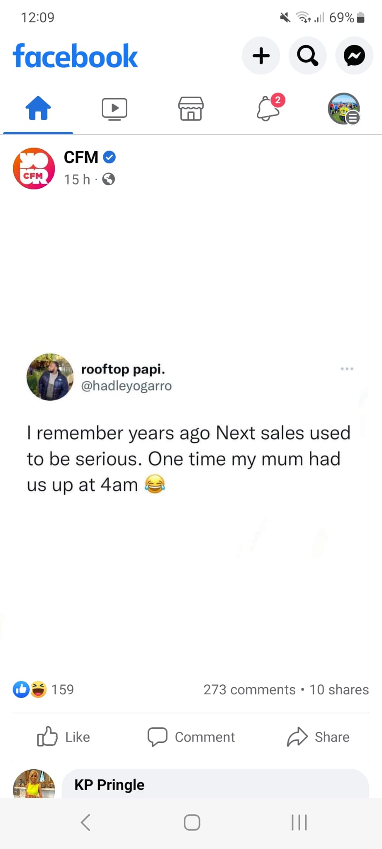Tap the CFM page name

pyautogui.click(x=81, y=158)
